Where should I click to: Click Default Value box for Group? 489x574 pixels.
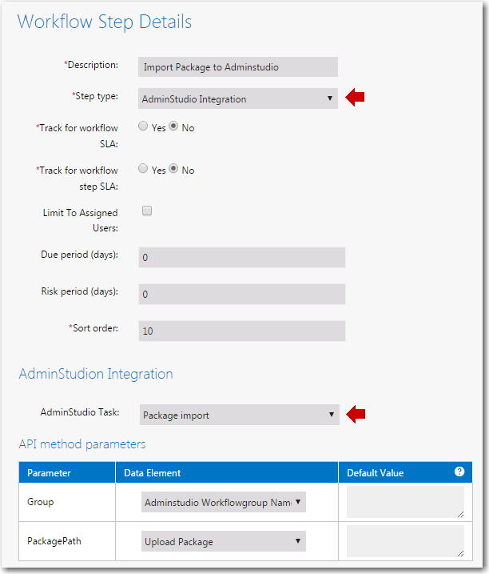(x=405, y=502)
